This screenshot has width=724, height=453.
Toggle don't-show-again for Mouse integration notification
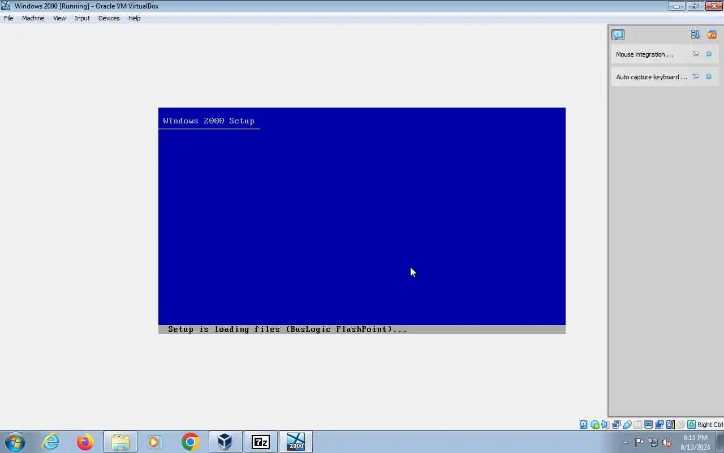(696, 54)
